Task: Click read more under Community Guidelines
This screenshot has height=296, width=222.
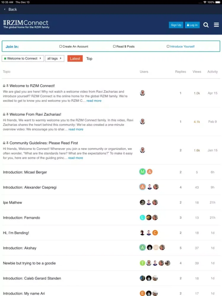Action: 75,158
